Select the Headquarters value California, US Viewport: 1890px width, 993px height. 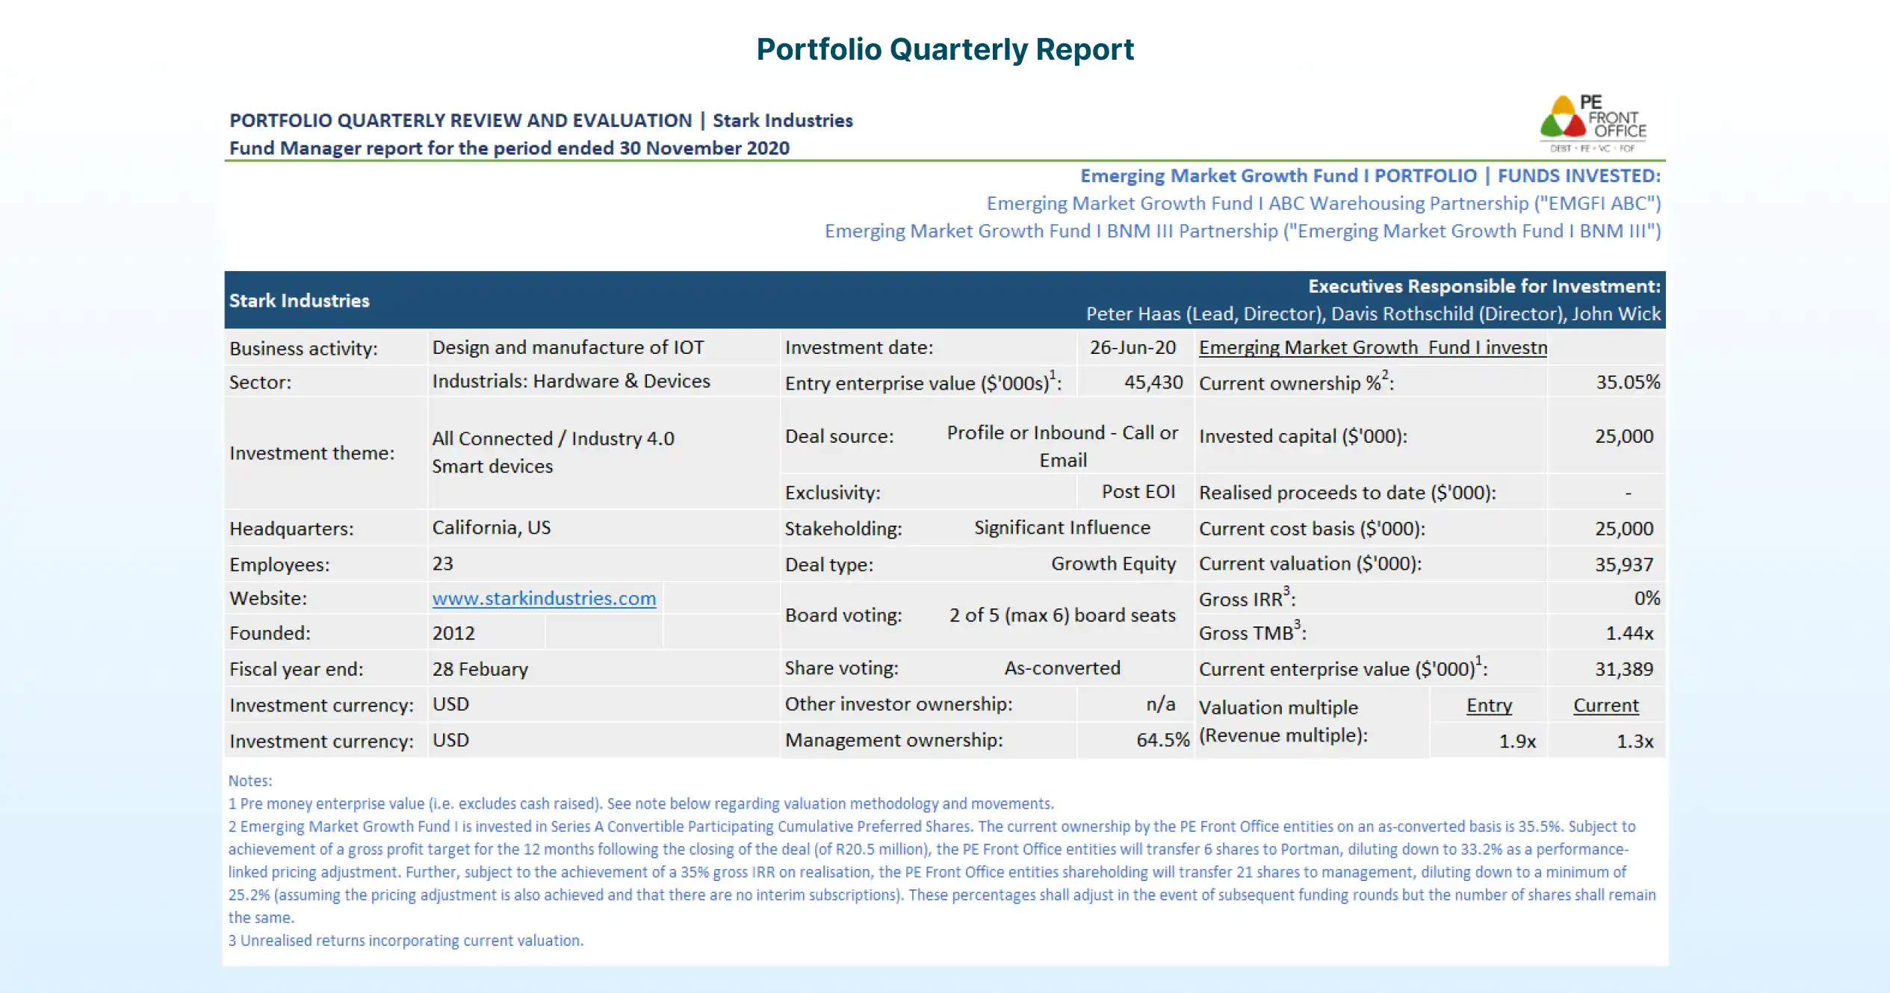491,528
